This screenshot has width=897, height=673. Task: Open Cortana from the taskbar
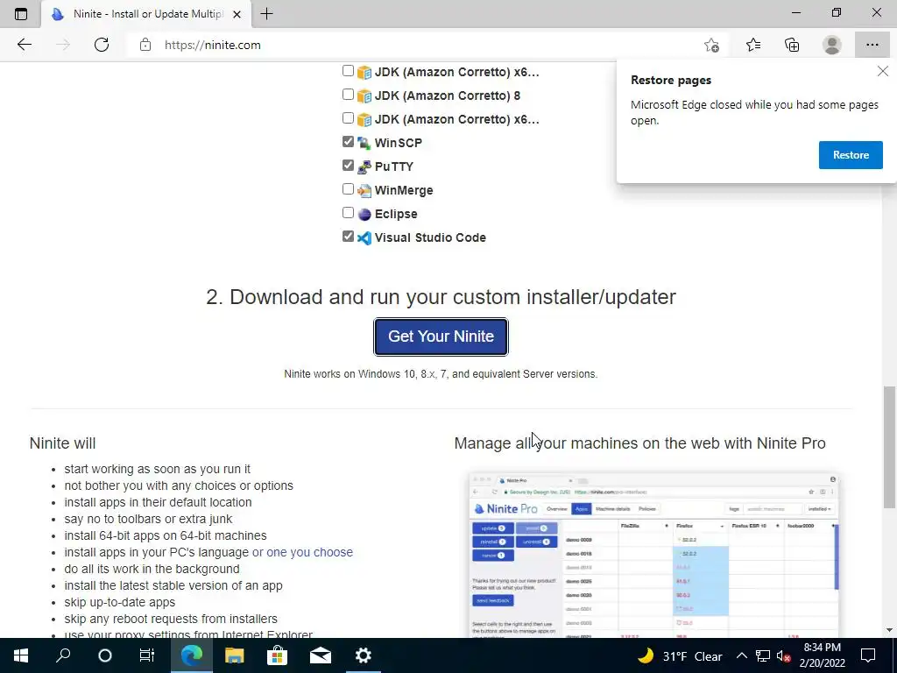[105, 655]
